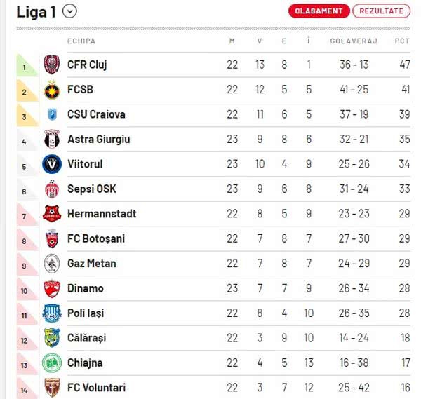Click the CFR Cluj club crest
Screen dimensions: 421x399
pos(52,65)
